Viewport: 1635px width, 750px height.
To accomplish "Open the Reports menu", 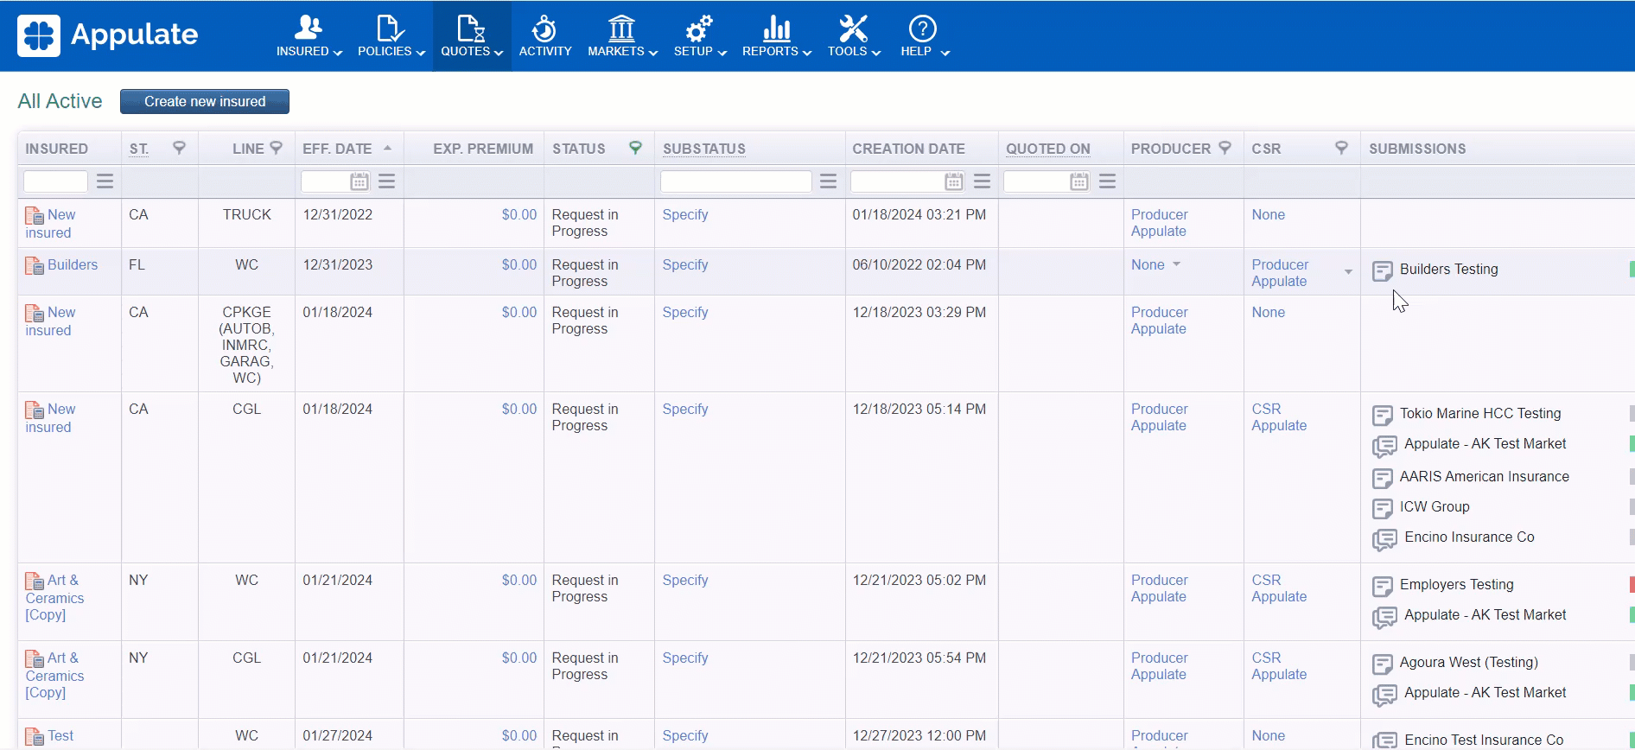I will point(776,36).
